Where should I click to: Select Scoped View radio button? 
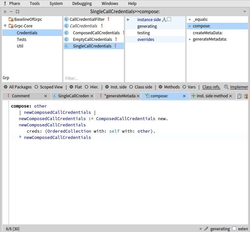36,87
